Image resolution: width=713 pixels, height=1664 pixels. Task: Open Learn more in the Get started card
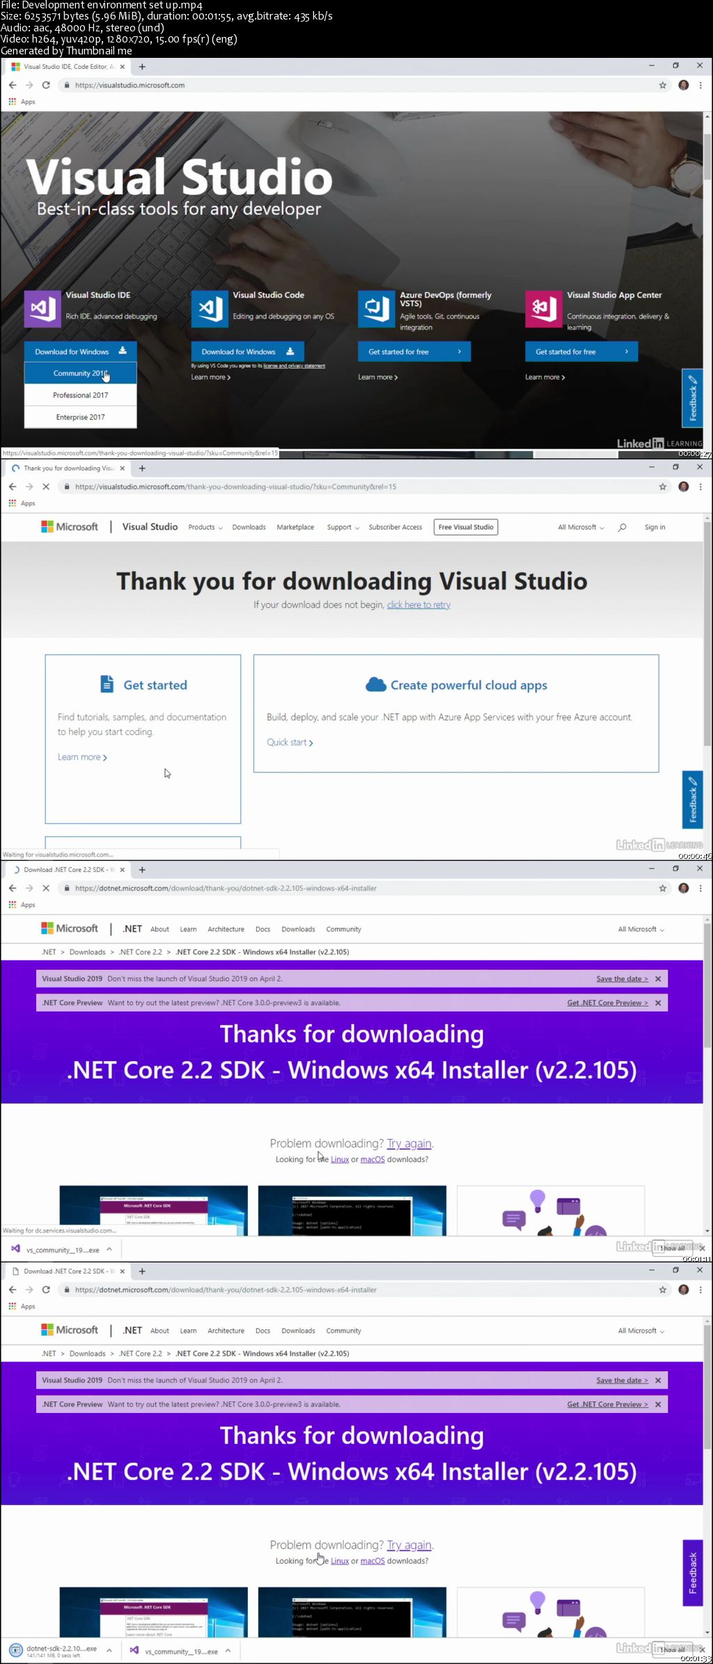pos(82,757)
